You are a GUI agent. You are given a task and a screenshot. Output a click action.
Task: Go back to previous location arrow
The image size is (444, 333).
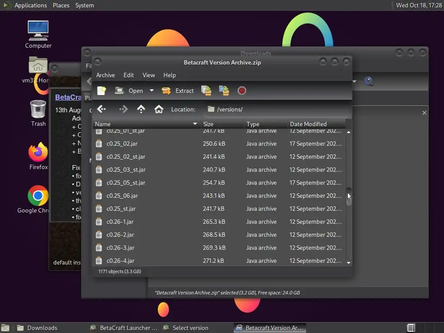pyautogui.click(x=101, y=109)
